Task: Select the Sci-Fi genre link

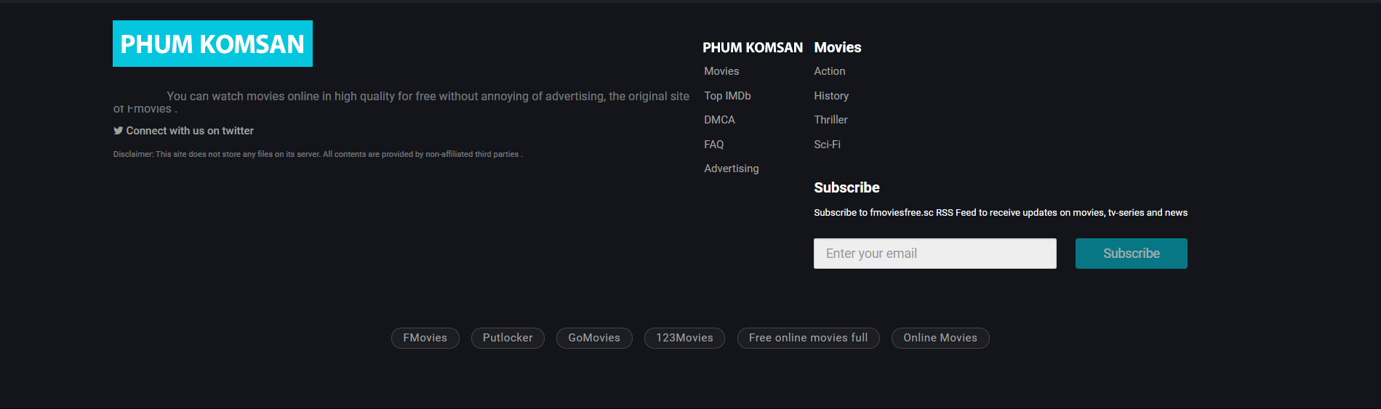Action: pos(827,145)
